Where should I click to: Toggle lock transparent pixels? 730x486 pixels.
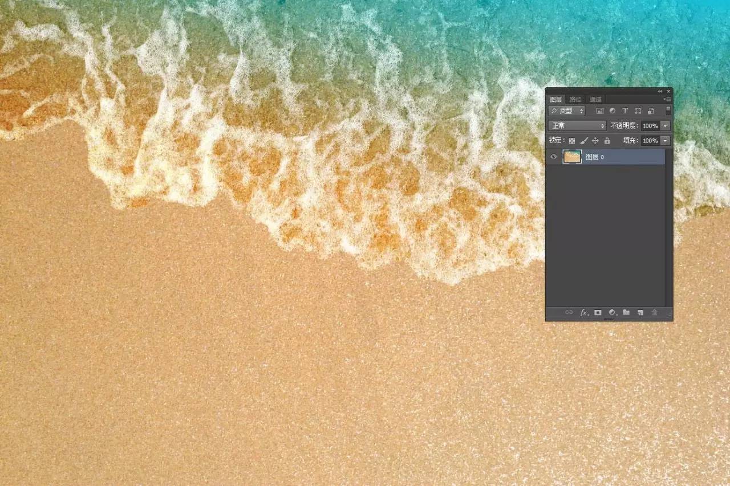click(571, 141)
